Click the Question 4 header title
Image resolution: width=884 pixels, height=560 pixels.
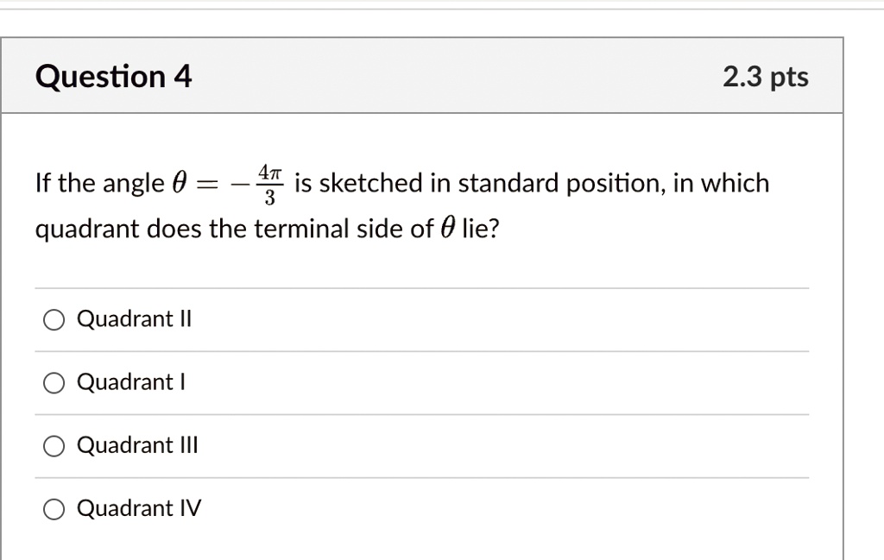112,76
